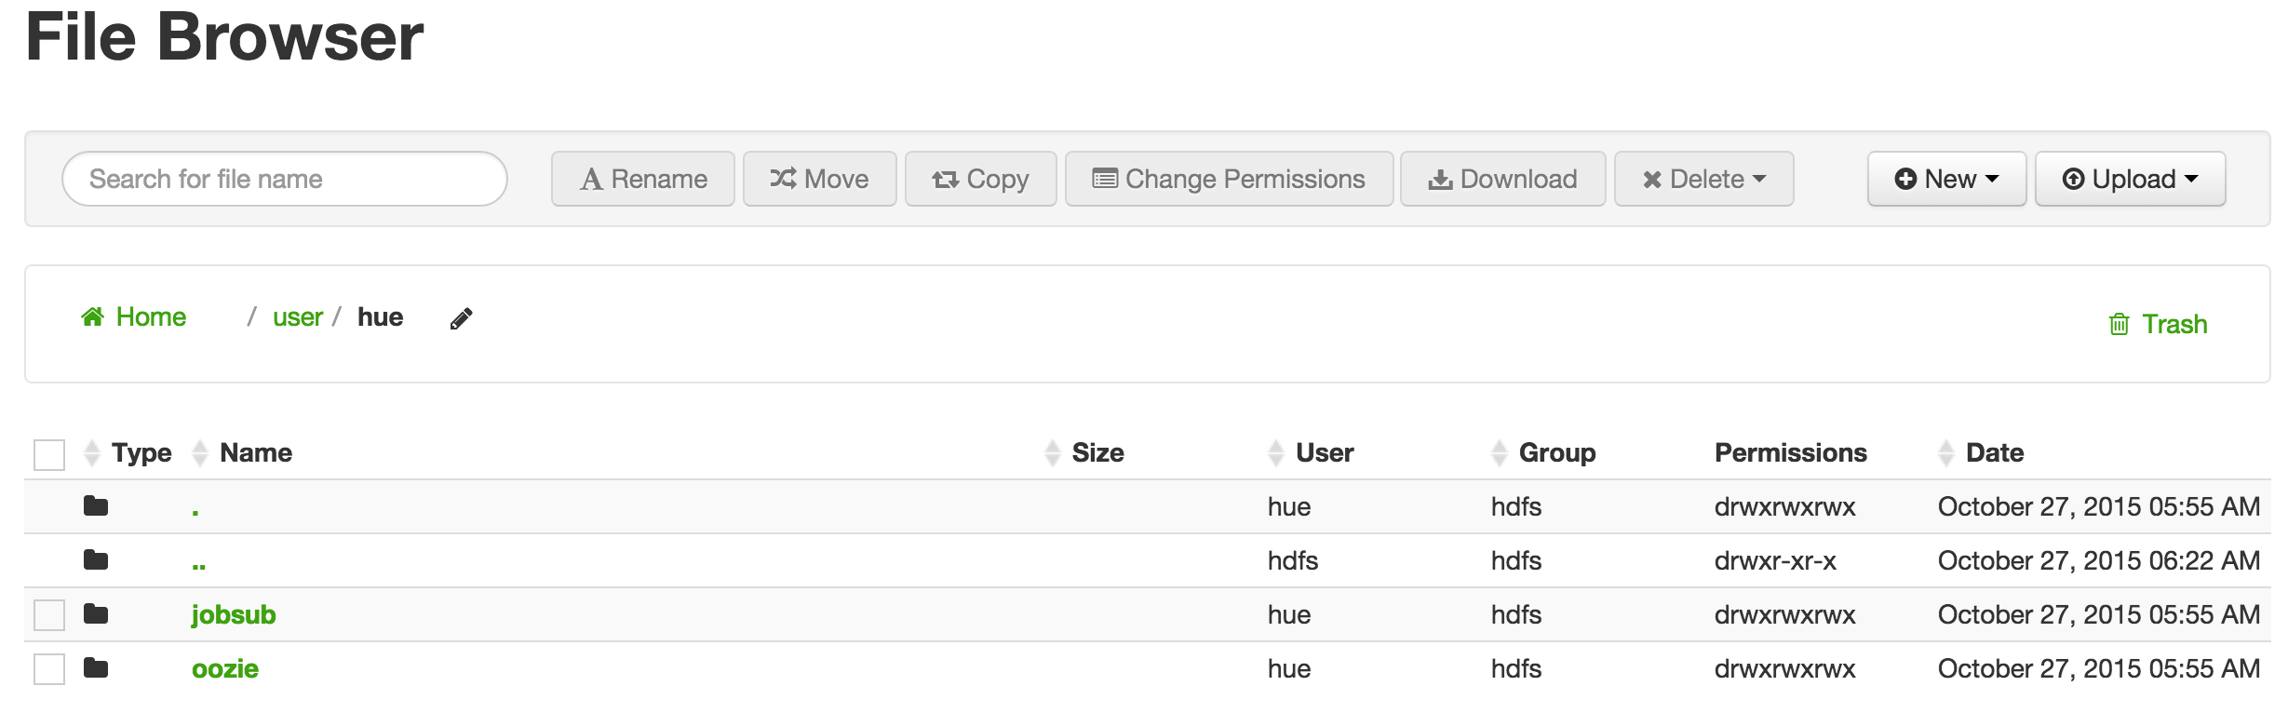Check the oozie row checkbox

tap(49, 669)
